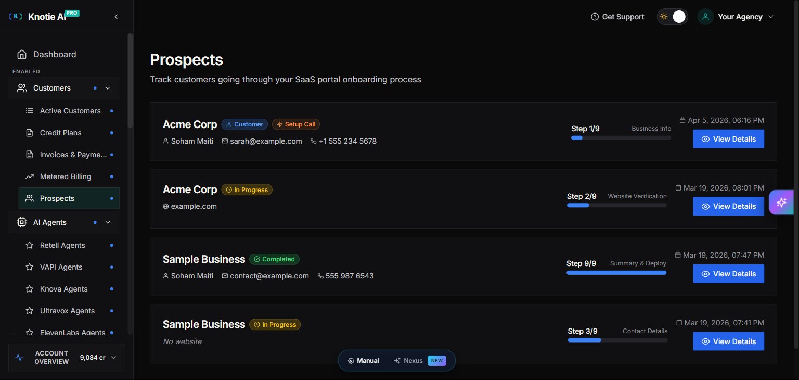
Task: View Details for Sample Business Step 3/9
Action: point(728,341)
